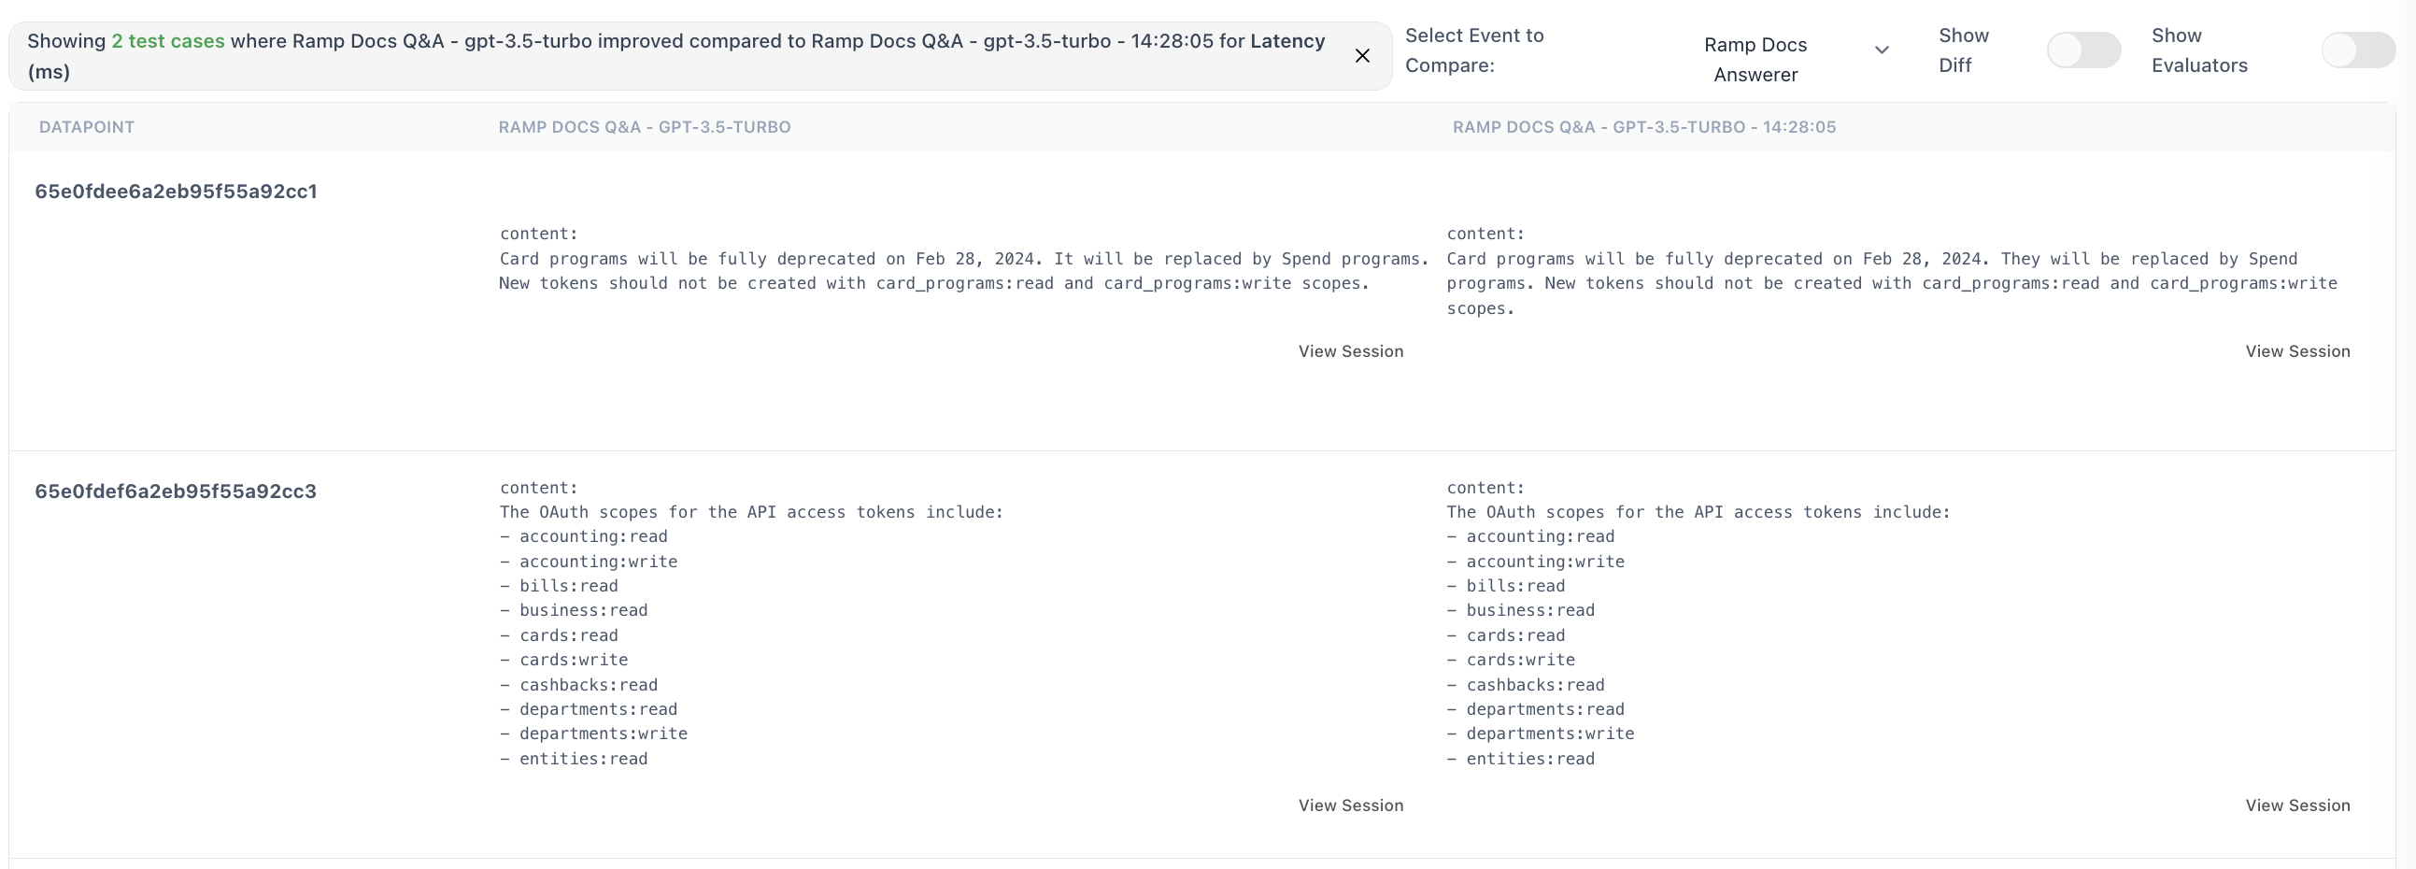The height and width of the screenshot is (869, 2416).
Task: Click the chevron beside Ramp Docs Answerer
Action: pos(1882,50)
